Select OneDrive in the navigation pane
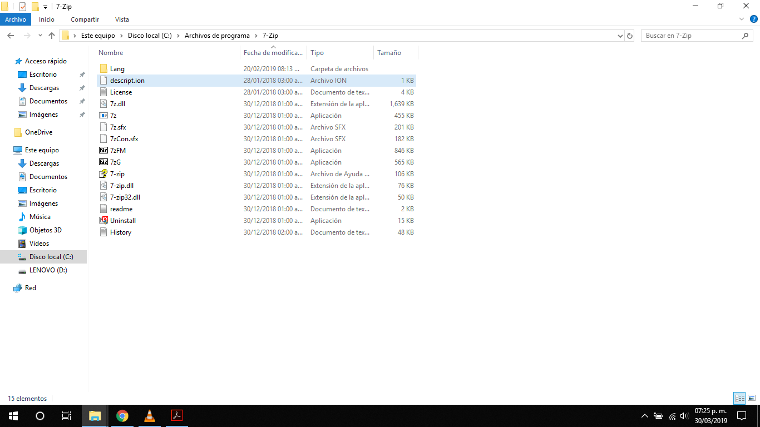Image resolution: width=760 pixels, height=427 pixels. (38, 132)
